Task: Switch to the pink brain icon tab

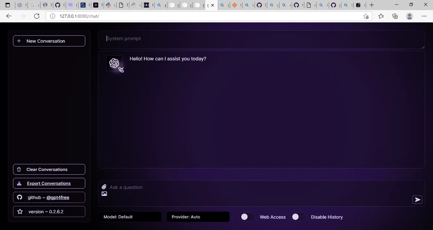Action: [72, 5]
